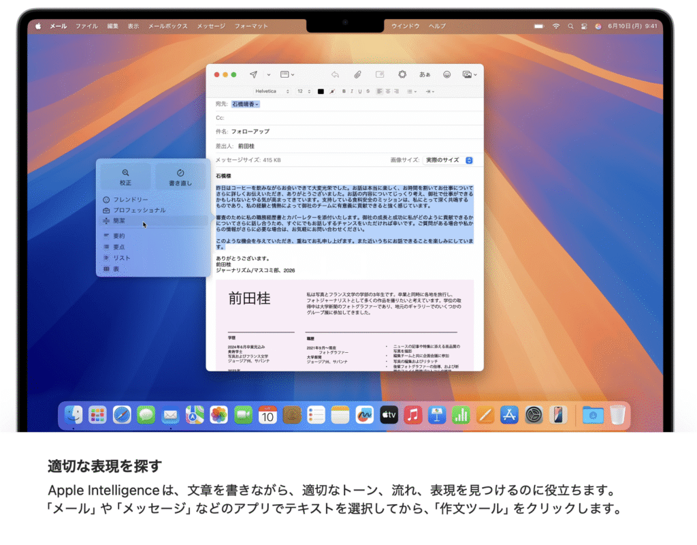Open the list style dropdown

(x=412, y=91)
